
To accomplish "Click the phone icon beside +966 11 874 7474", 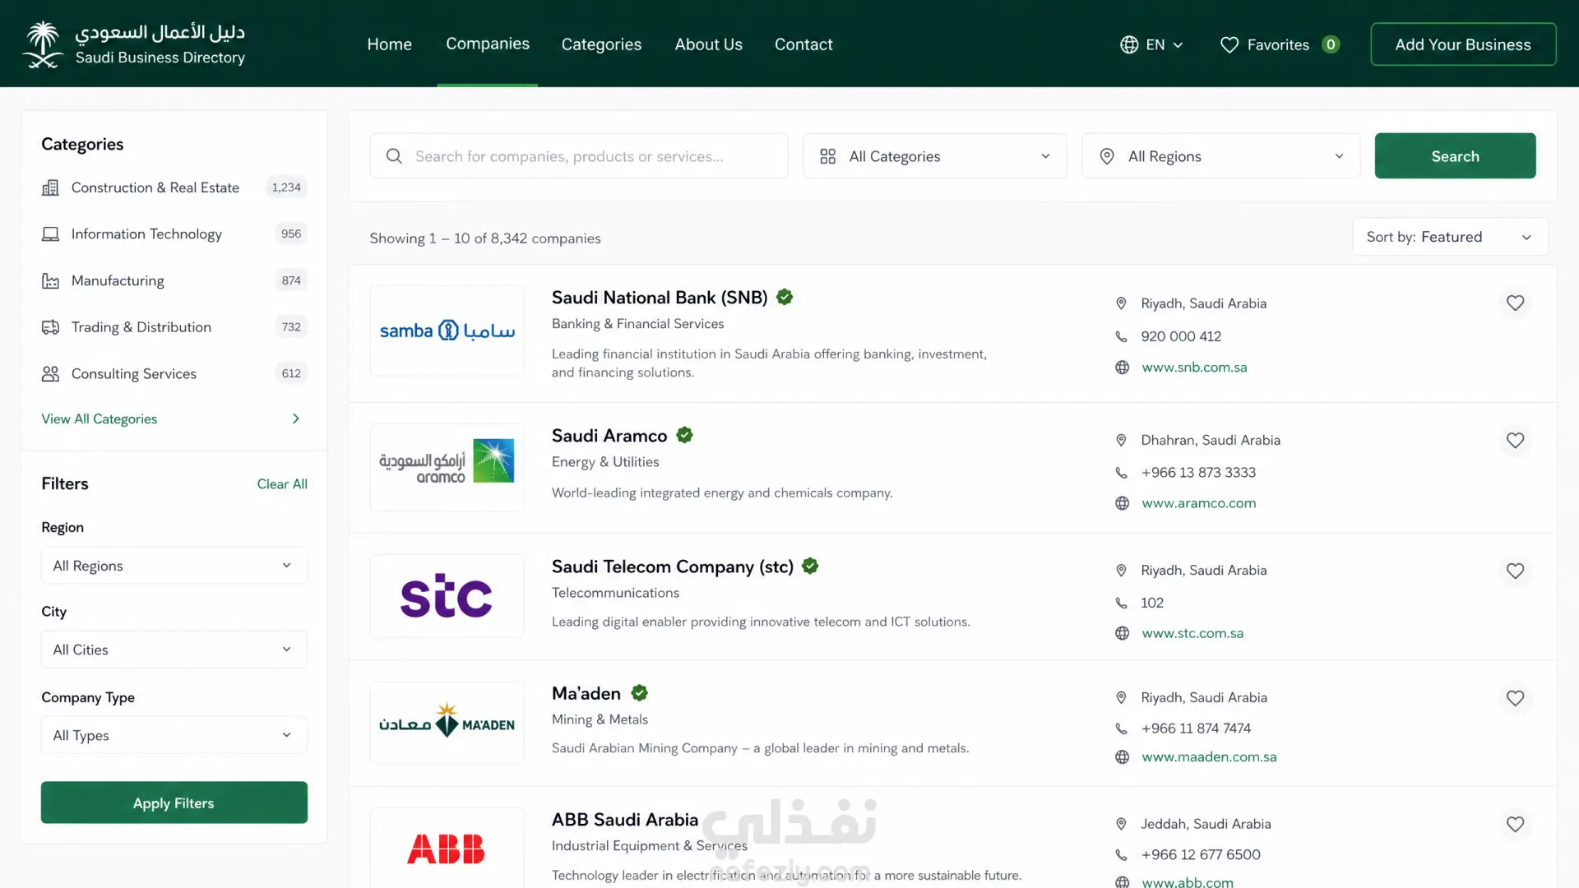I will pyautogui.click(x=1121, y=728).
